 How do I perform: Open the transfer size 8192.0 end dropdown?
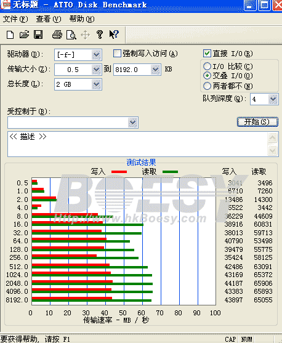coord(156,70)
